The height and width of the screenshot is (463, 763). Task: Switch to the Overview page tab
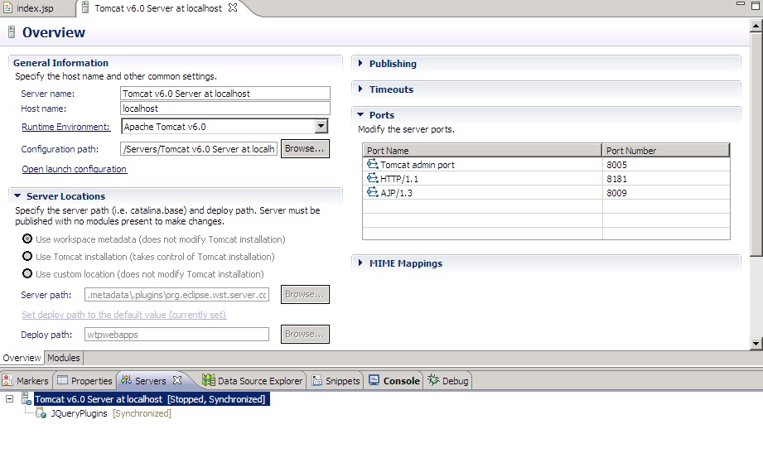coord(22,358)
